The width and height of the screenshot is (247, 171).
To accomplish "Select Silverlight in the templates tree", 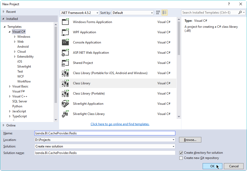I will coord(24,67).
